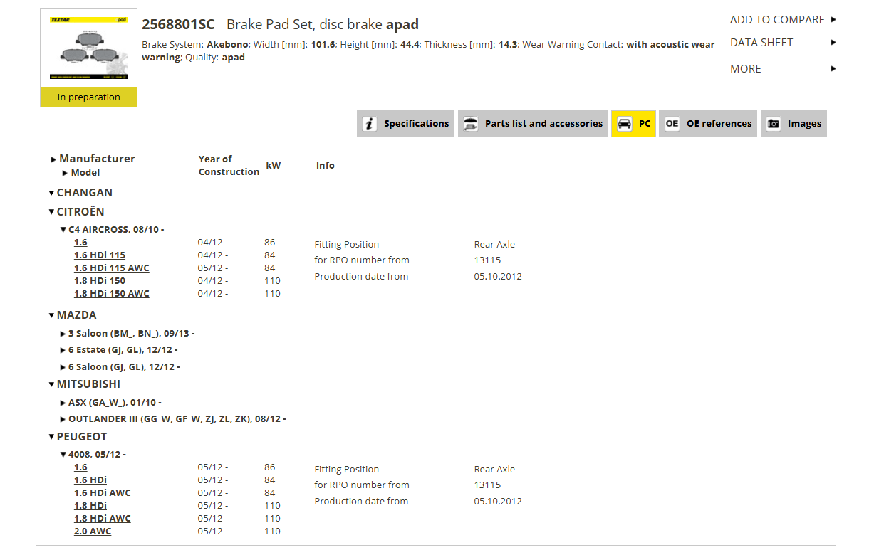The image size is (874, 550).
Task: Open Peugeot 4008 1.8 HDi AWC link
Action: tap(103, 519)
